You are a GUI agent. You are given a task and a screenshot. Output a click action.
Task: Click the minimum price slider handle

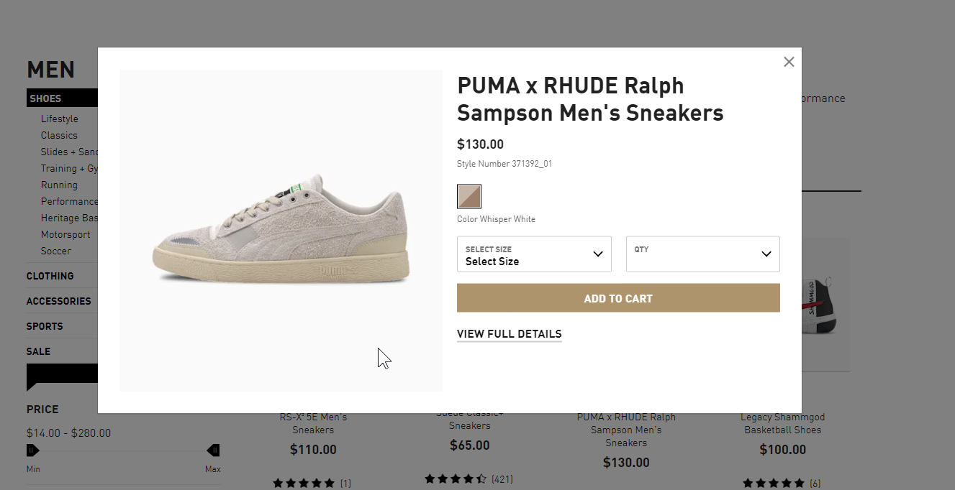[32, 450]
